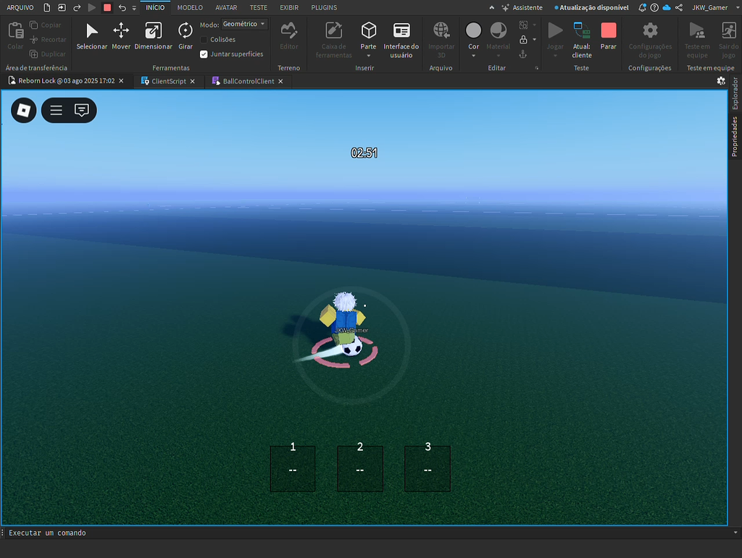Open Configurações do jogo
The height and width of the screenshot is (558, 742).
pos(650,40)
